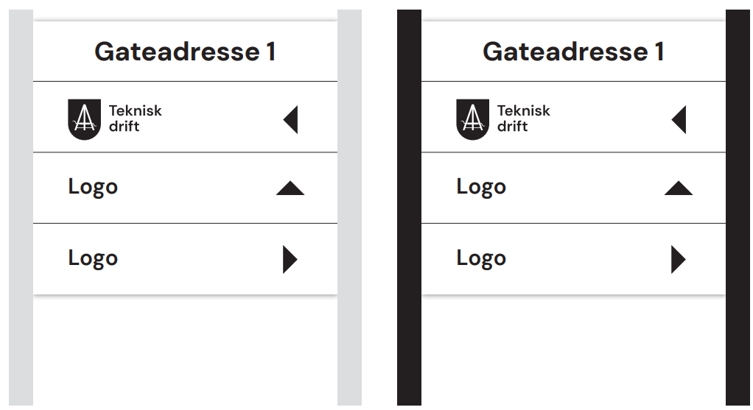Click the bottom Logo text on the grey sign

(x=93, y=258)
